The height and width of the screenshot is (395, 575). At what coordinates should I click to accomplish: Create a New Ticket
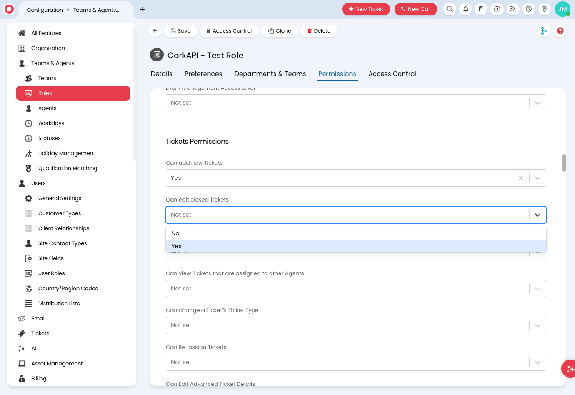pos(366,9)
